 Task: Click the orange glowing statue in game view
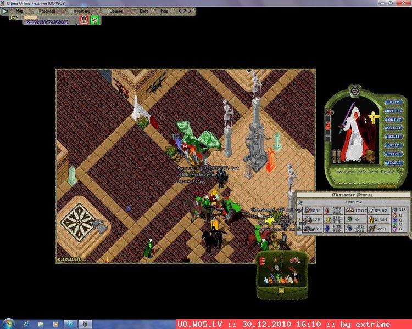pos(270,160)
